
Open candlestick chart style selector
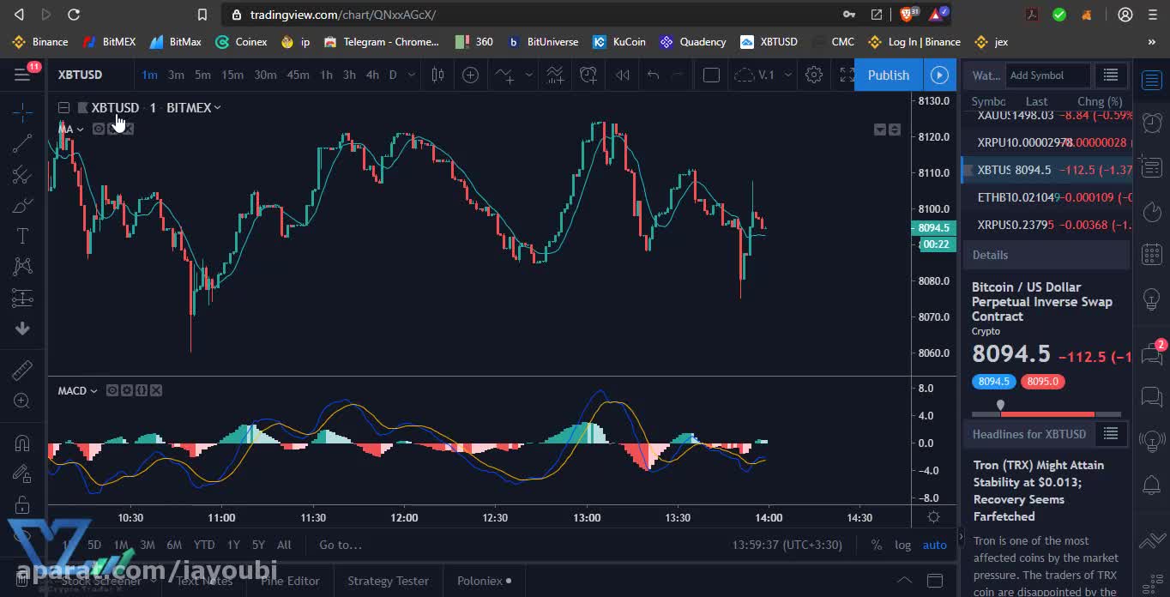click(437, 75)
